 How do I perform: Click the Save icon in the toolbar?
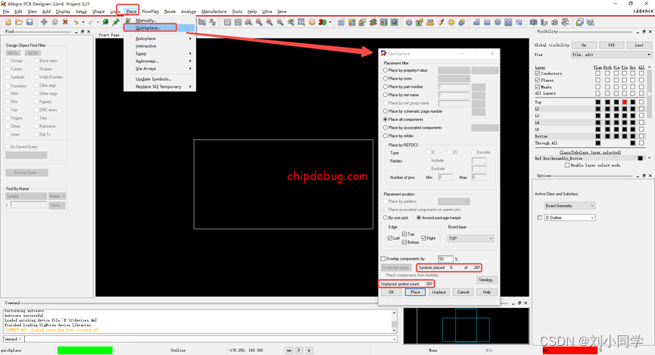pyautogui.click(x=30, y=22)
